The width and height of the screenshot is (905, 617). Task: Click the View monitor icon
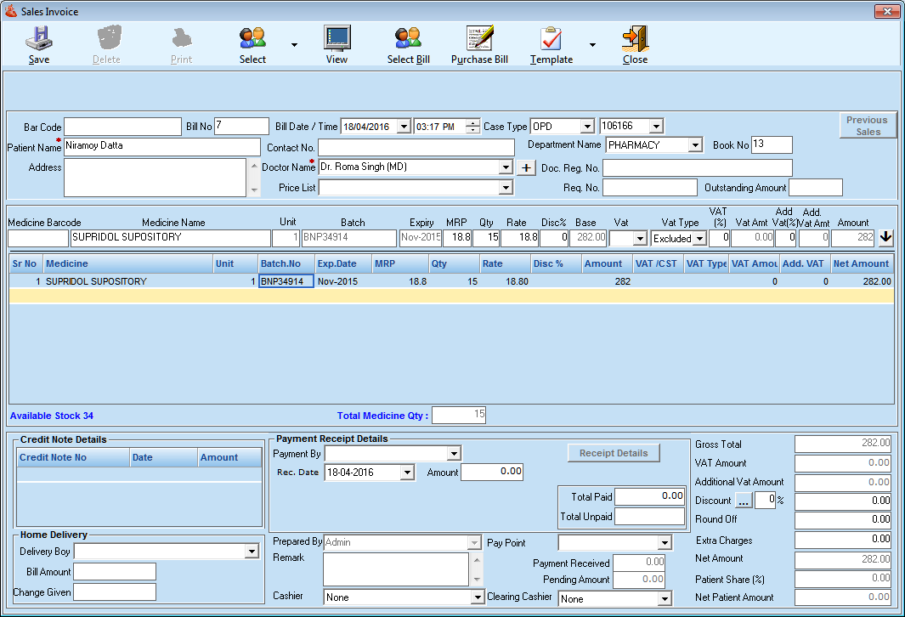337,39
